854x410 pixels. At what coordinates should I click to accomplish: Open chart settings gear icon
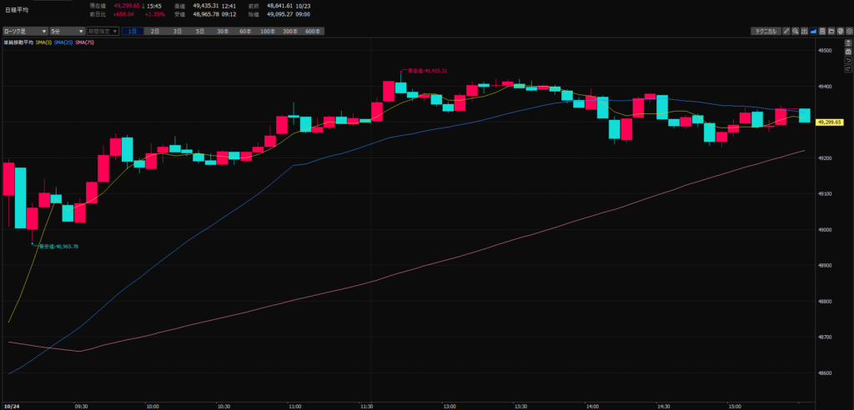tap(849, 31)
